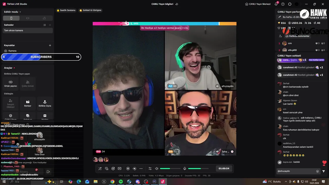Select the Tam ekran kamera scene
Viewport: 329px width, 185px height.
click(x=28, y=30)
